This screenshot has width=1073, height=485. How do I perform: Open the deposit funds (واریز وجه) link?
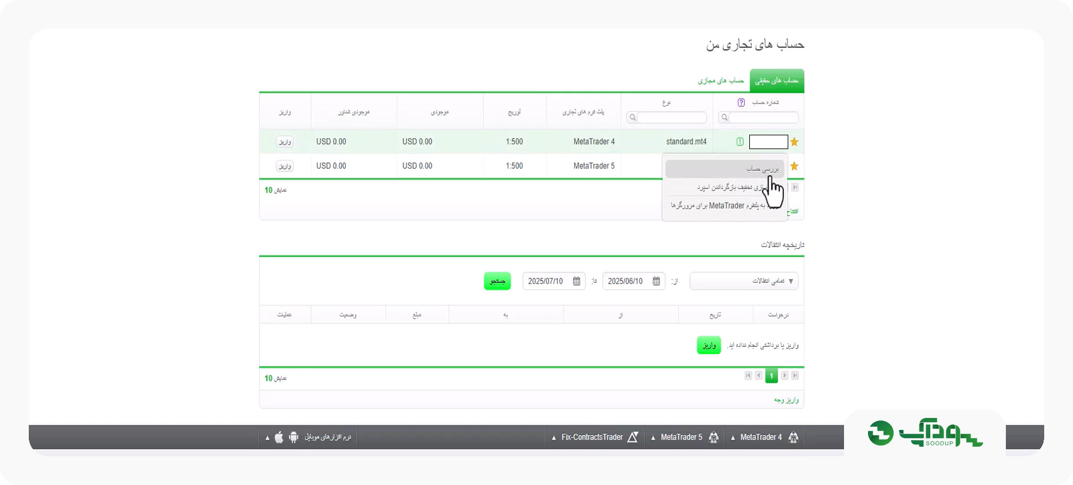coord(786,400)
